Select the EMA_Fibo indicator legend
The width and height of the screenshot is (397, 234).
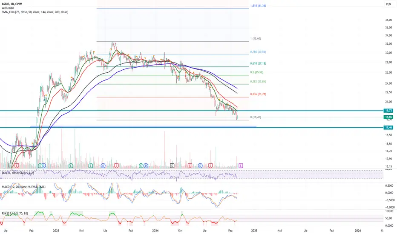(35, 12)
